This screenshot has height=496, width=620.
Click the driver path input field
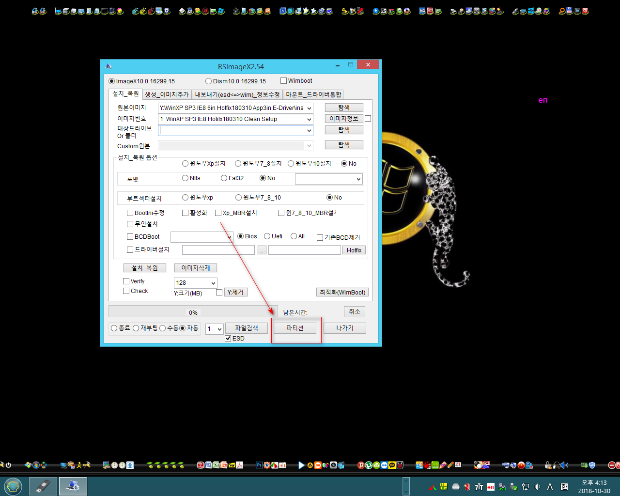pyautogui.click(x=218, y=250)
